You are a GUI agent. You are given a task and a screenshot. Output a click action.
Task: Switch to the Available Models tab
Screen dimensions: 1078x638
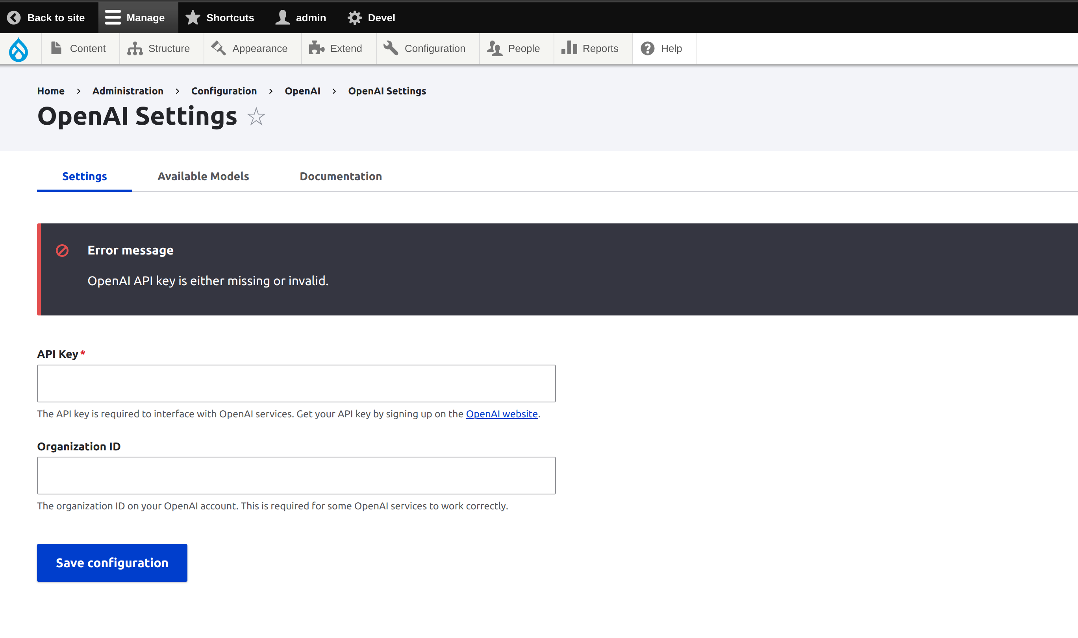(203, 176)
